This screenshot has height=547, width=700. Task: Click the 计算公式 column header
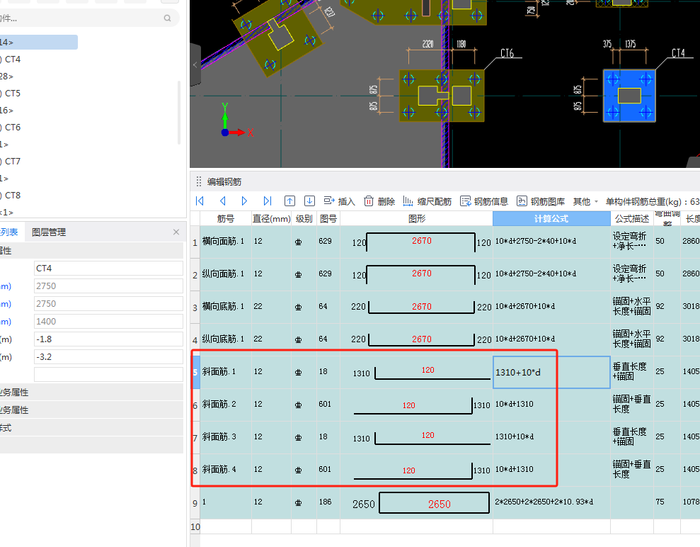(x=551, y=218)
